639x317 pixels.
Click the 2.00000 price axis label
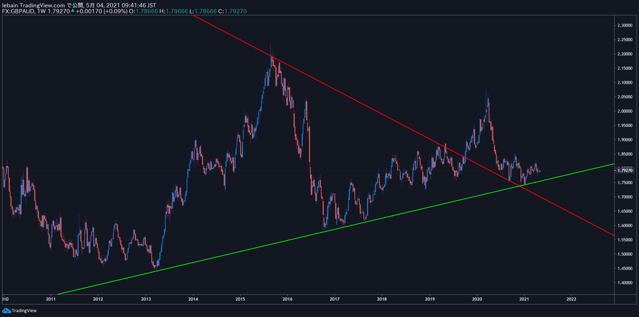coord(625,111)
